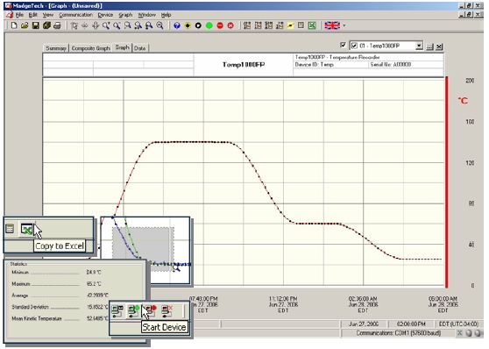
Task: Toggle the checkbox inside the Temp1000FP combo box
Action: [x=354, y=46]
